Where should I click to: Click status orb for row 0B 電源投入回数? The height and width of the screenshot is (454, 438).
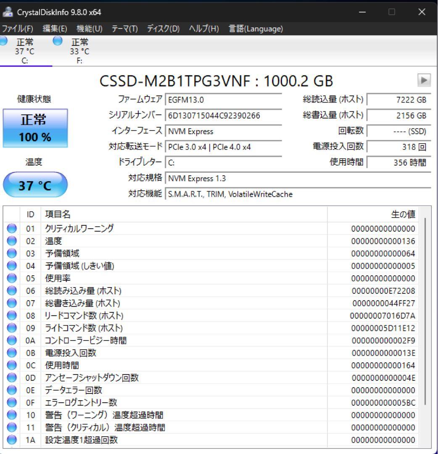point(12,353)
